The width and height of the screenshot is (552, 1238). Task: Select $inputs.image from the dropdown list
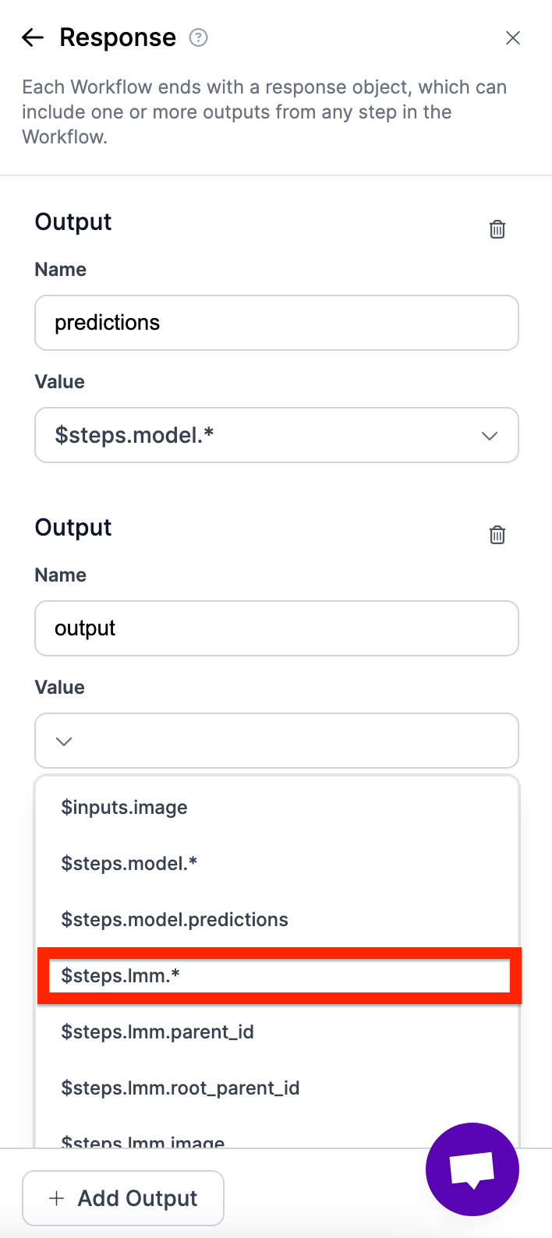point(125,808)
